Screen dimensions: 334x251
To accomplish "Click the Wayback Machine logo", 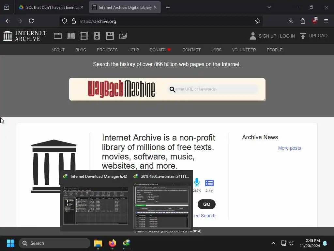I will [x=121, y=89].
